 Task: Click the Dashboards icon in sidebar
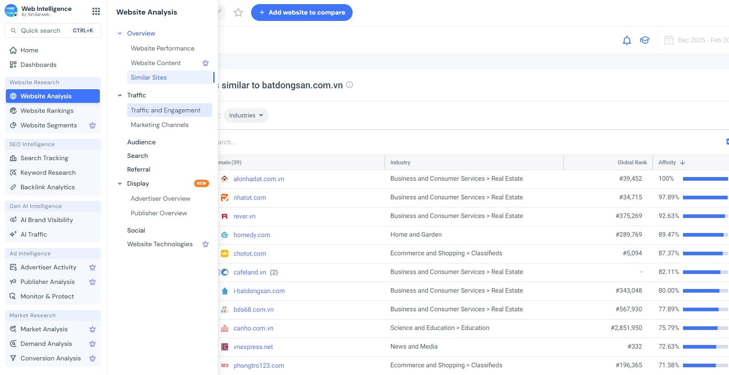tap(13, 65)
